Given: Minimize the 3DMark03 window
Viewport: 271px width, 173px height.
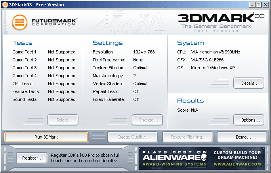Looking at the screenshot, I should point(252,5).
